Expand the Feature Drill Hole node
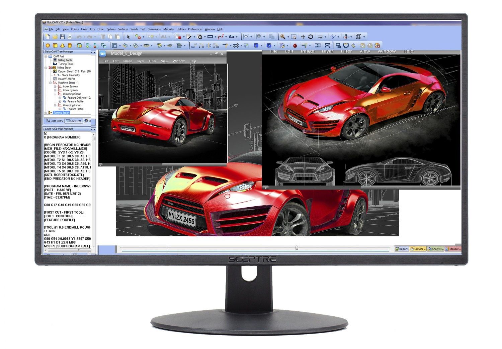The image size is (502, 349). tap(60, 98)
